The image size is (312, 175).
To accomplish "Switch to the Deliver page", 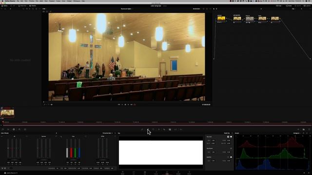I will (189, 173).
